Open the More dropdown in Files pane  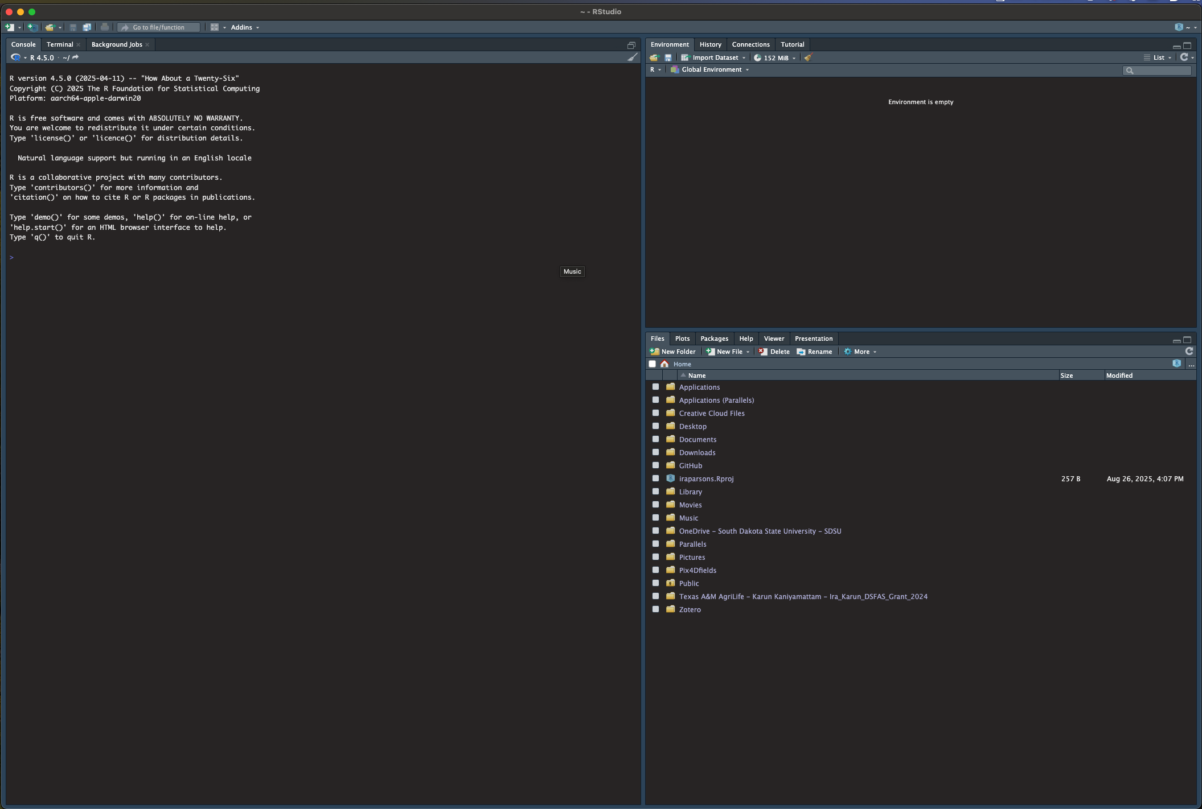coord(860,352)
